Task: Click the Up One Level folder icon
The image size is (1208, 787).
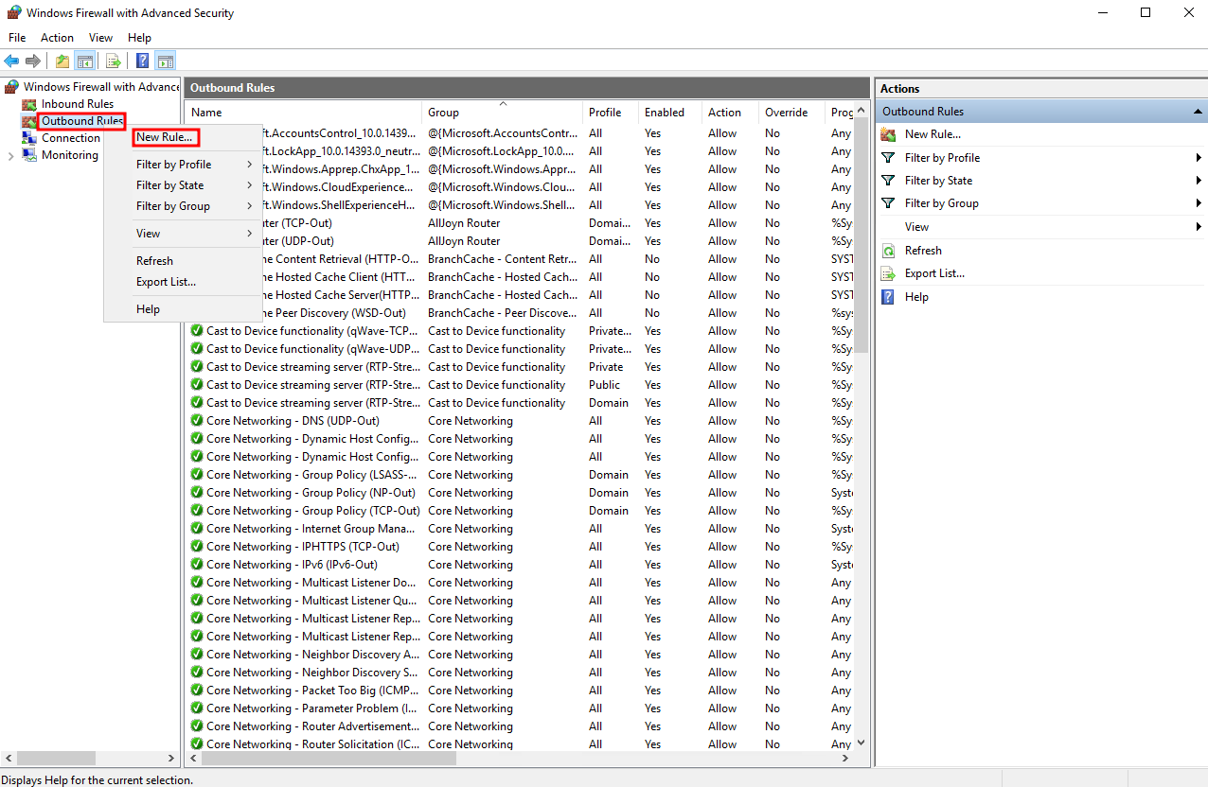Action: tap(62, 61)
